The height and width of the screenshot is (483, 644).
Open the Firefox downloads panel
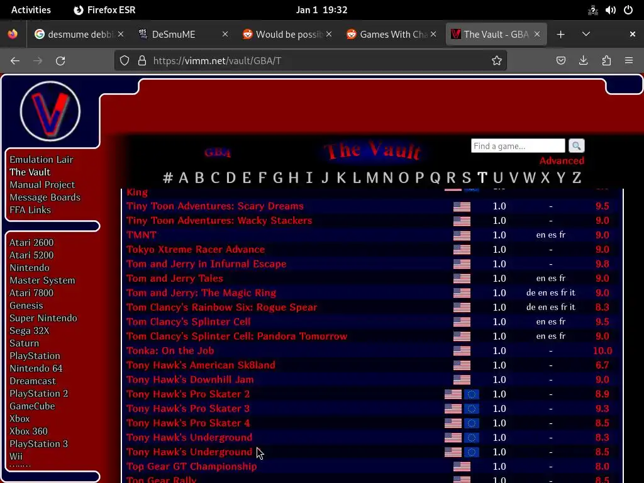583,61
